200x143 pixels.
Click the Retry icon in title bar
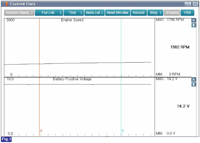pyautogui.click(x=188, y=4)
